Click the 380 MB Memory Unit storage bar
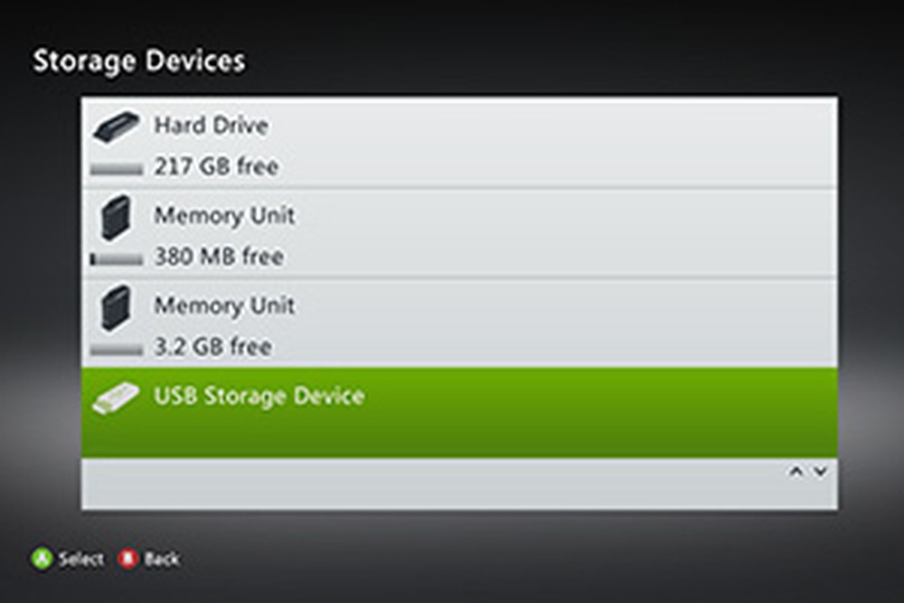The width and height of the screenshot is (904, 603). 117,257
